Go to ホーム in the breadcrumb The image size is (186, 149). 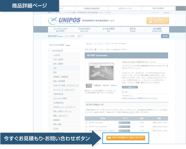(89, 44)
